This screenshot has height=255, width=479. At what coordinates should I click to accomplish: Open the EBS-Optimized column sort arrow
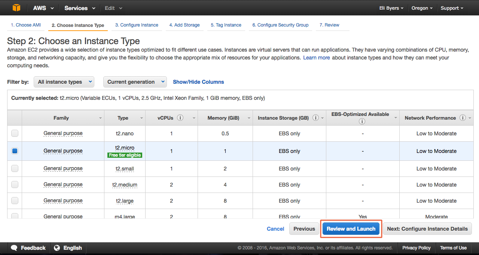(x=396, y=118)
